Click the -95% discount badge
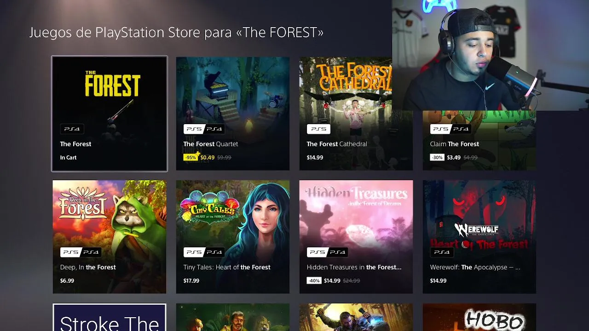This screenshot has width=589, height=331. (191, 157)
